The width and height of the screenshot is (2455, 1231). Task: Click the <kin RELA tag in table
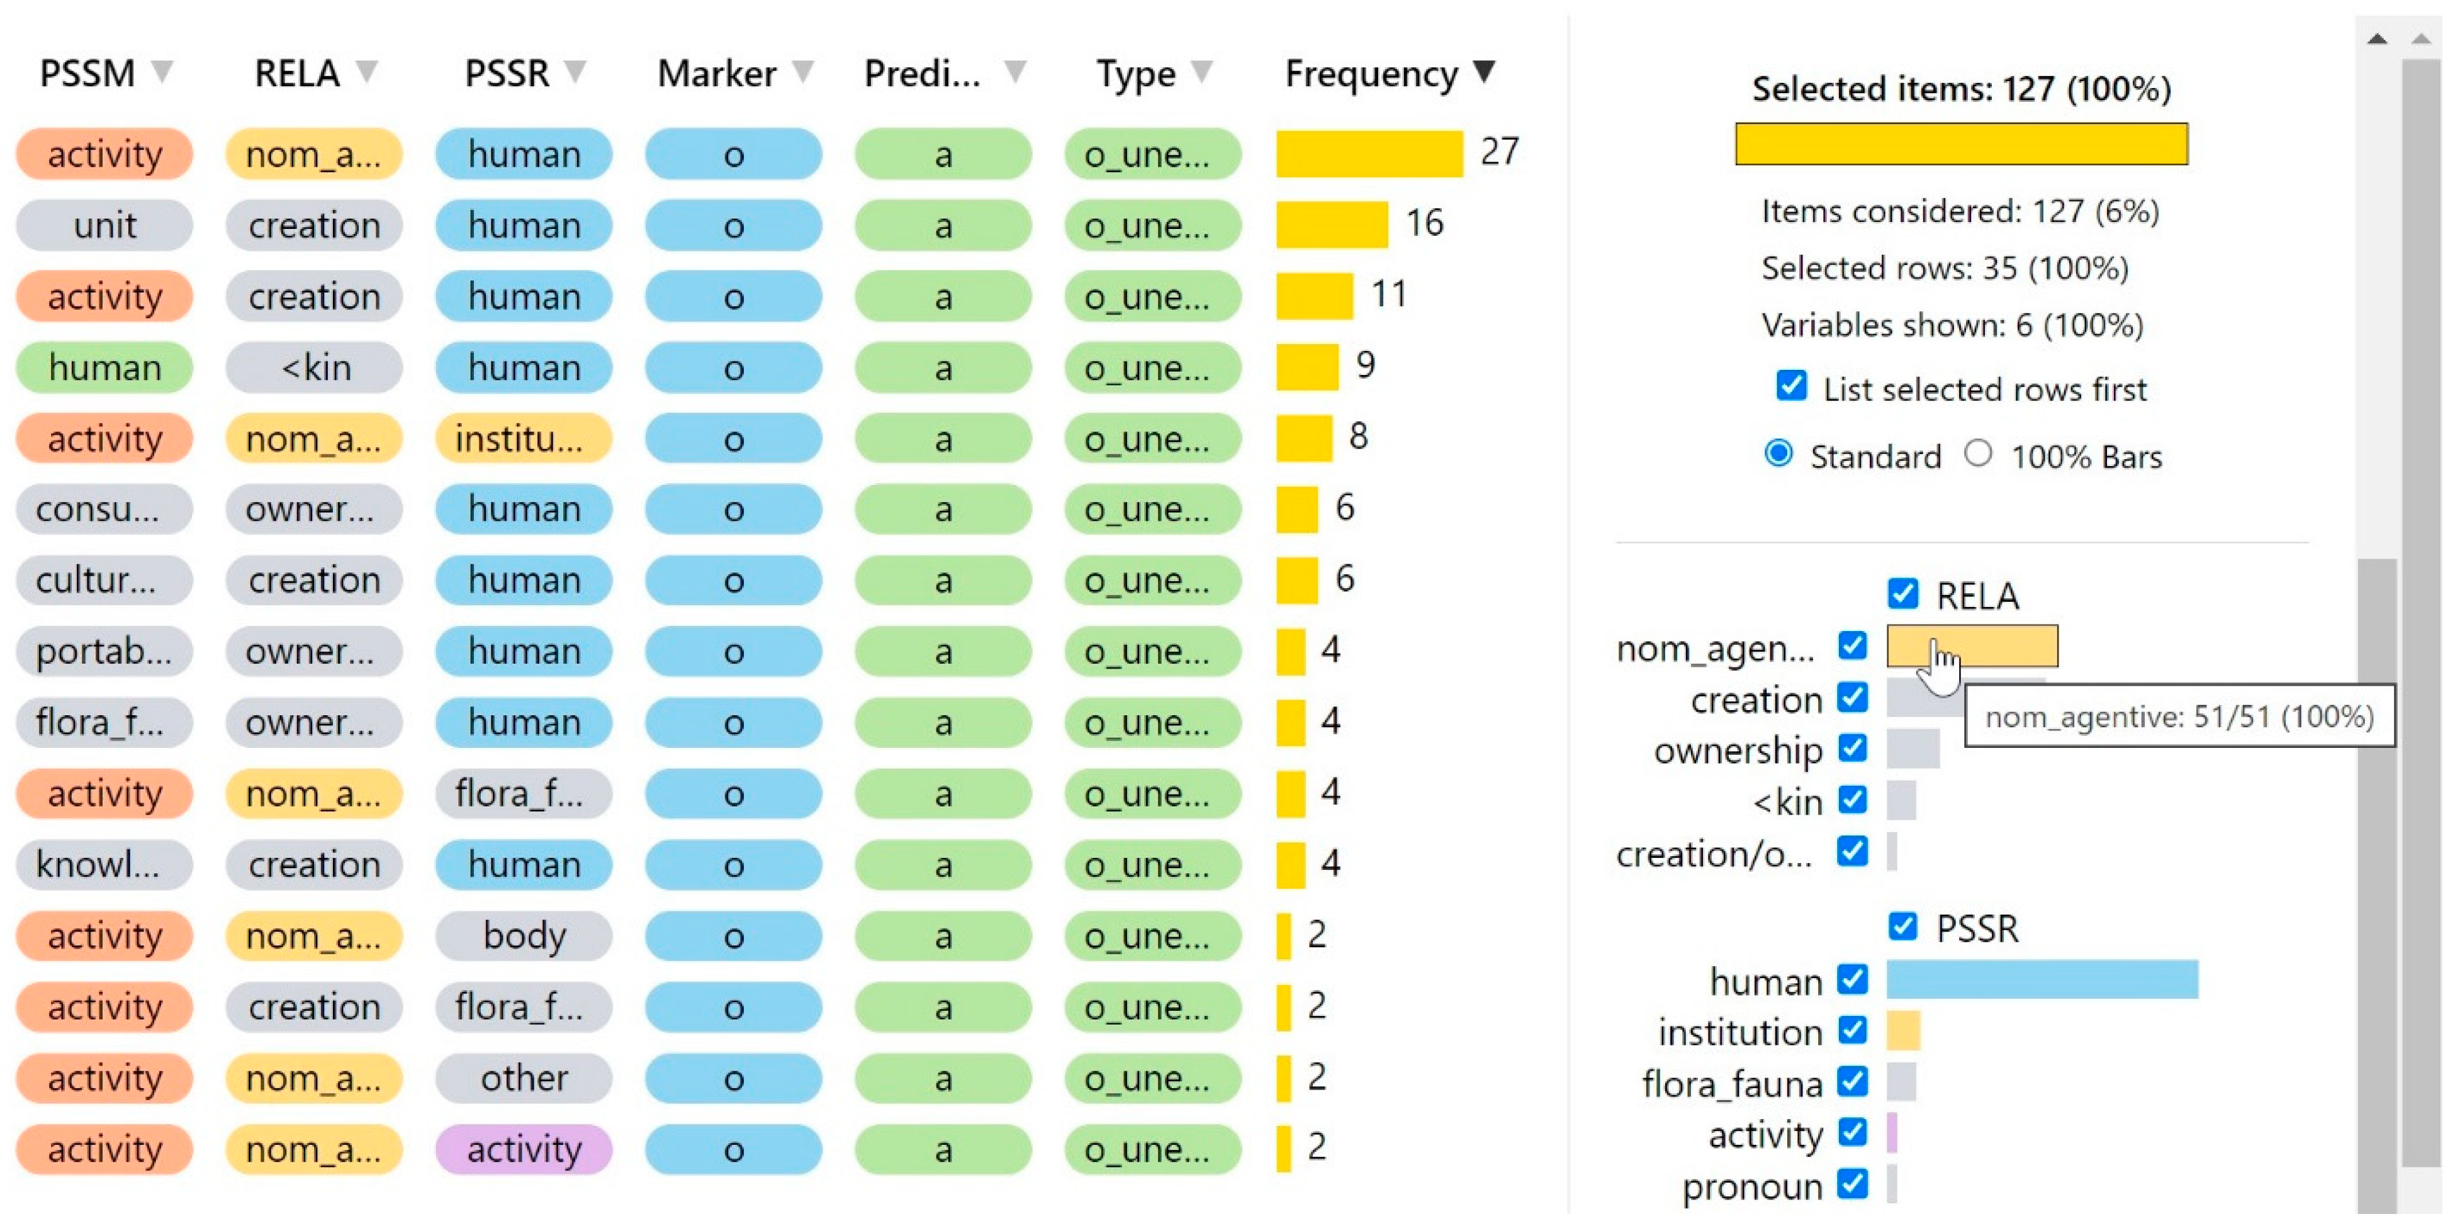[x=315, y=368]
